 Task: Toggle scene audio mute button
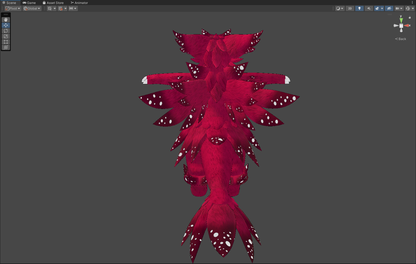[369, 8]
